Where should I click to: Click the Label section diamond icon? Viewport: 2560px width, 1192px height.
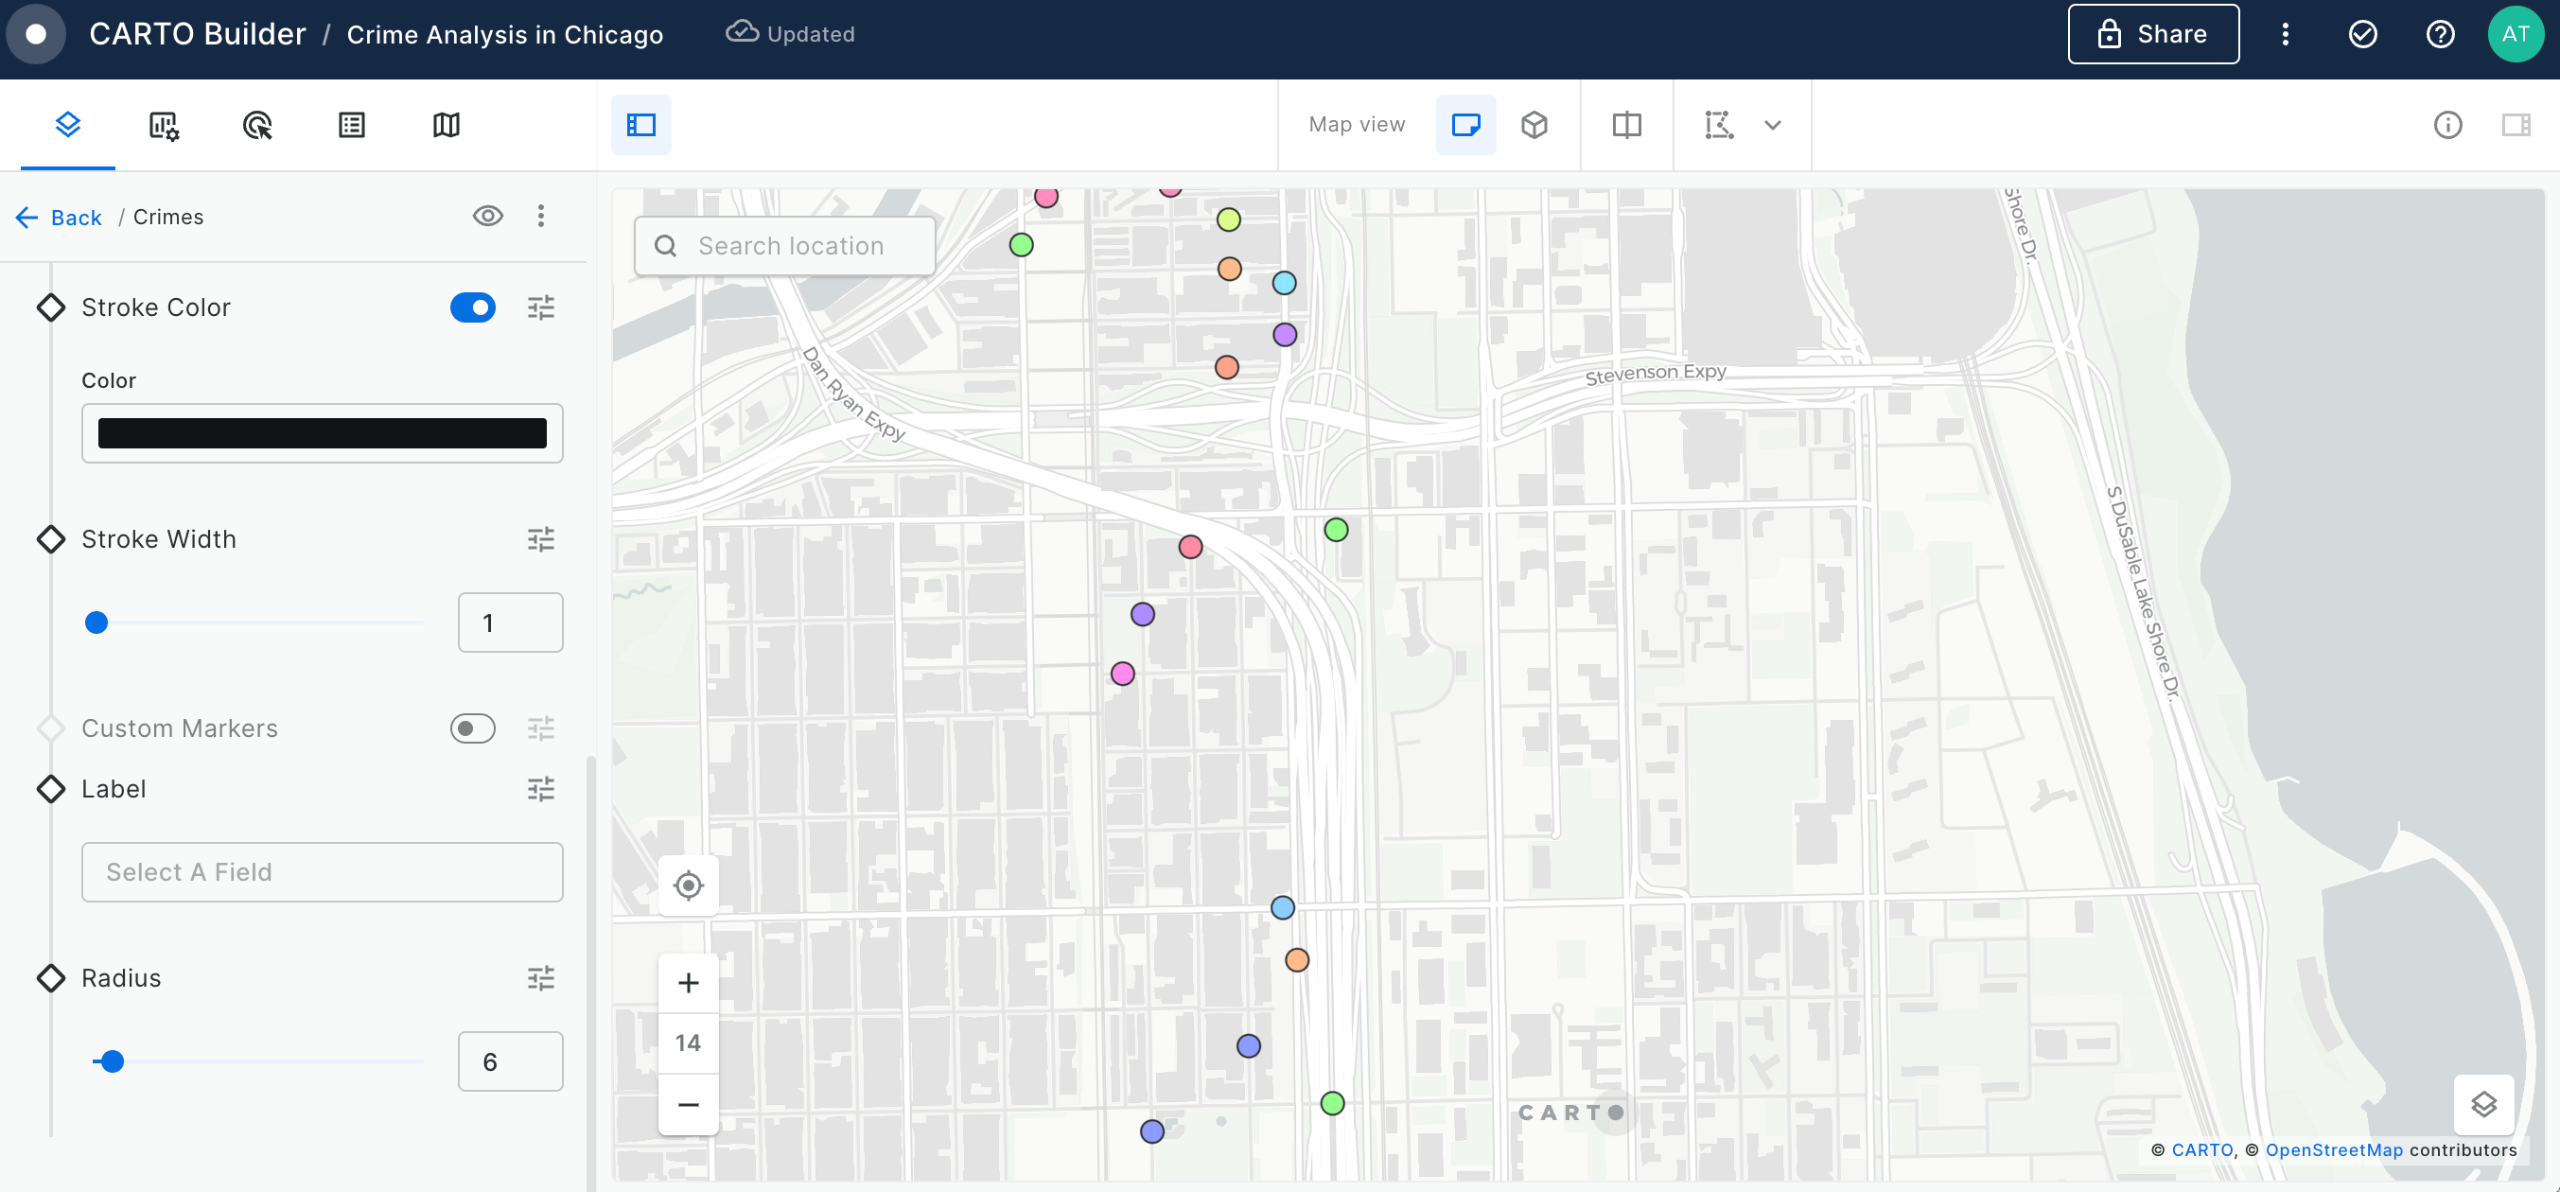(51, 788)
